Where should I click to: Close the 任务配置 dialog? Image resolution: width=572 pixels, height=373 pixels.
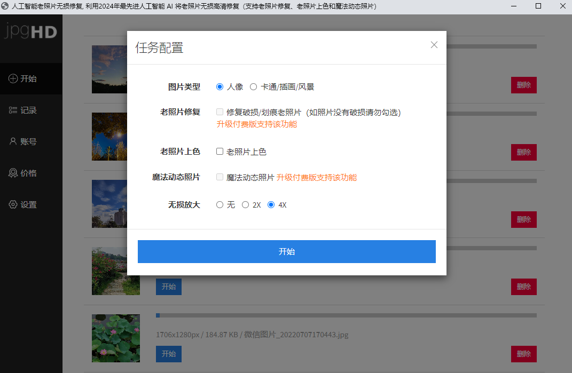pos(434,45)
